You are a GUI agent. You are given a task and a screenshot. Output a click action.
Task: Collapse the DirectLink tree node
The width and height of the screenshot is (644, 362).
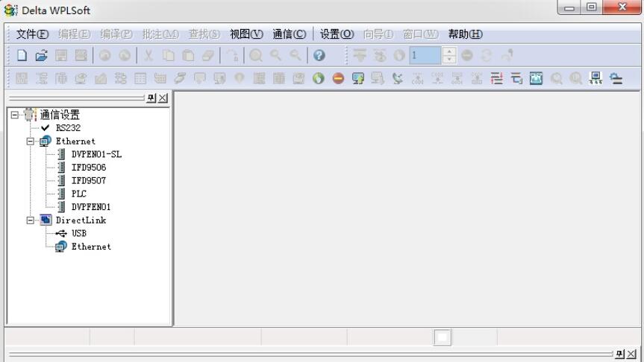click(x=31, y=220)
